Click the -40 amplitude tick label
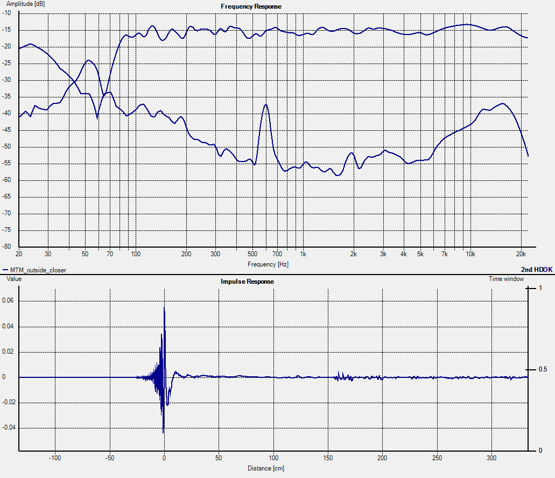 click(x=6, y=113)
